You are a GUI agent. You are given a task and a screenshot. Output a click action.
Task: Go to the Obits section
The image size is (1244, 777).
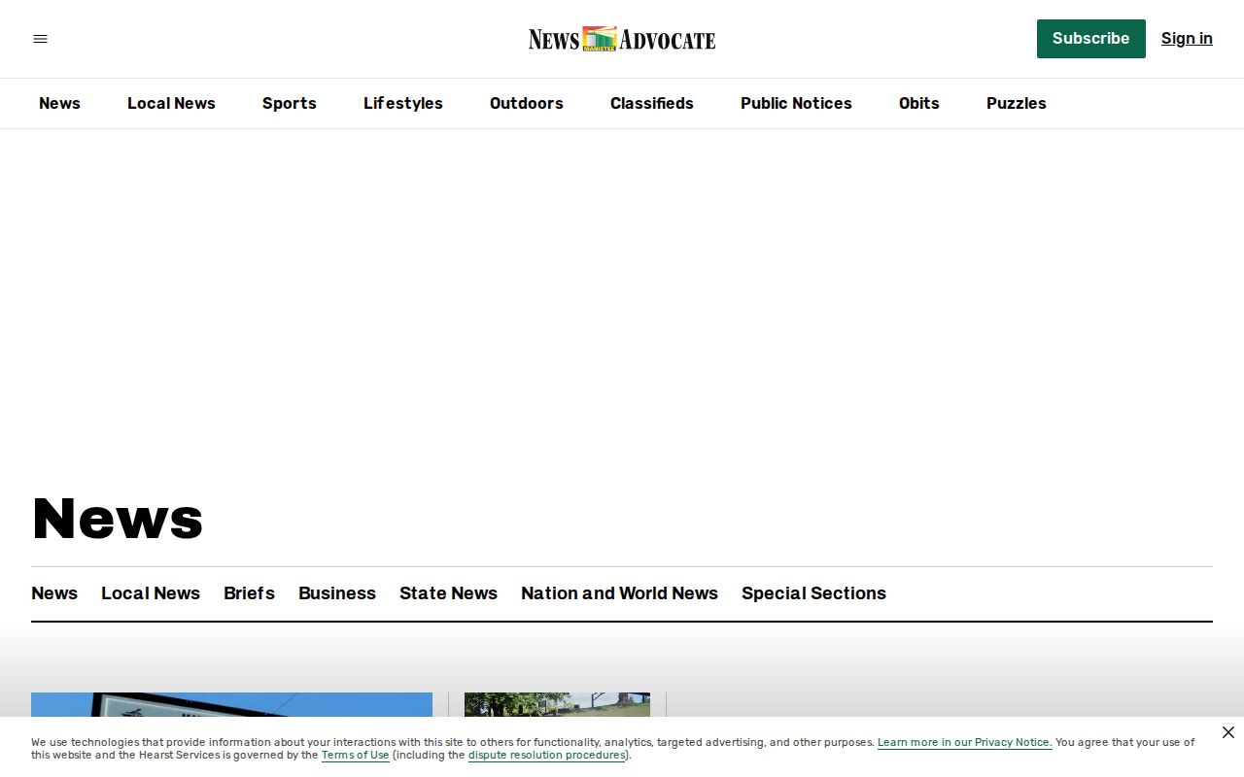919,103
